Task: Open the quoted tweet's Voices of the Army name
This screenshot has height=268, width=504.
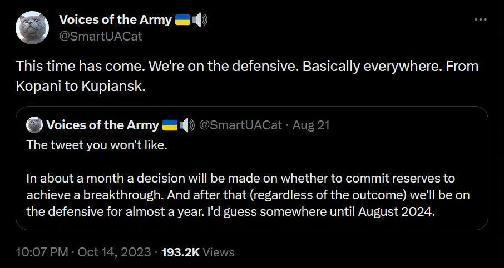Action: pos(102,125)
